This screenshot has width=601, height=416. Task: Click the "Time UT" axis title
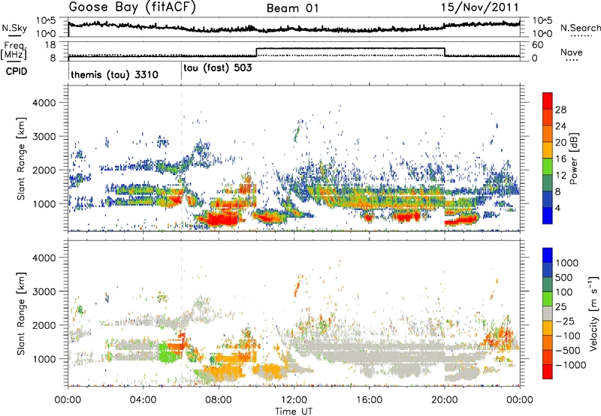click(x=294, y=411)
